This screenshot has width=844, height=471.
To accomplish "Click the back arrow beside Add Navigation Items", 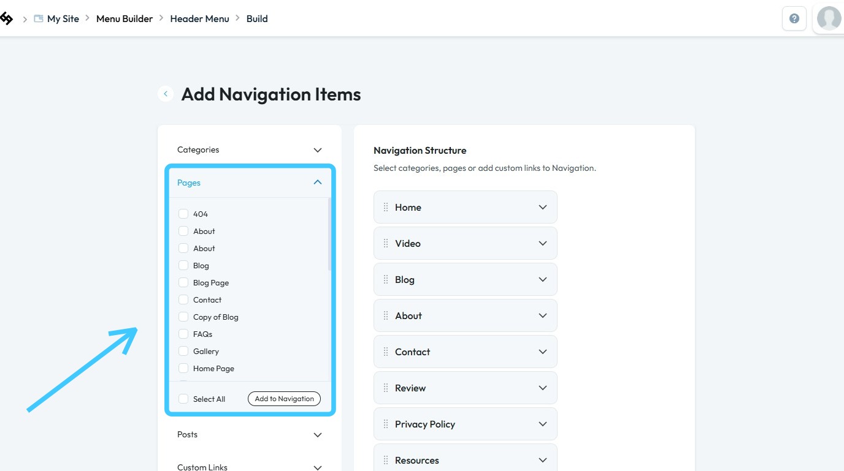I will pos(165,94).
